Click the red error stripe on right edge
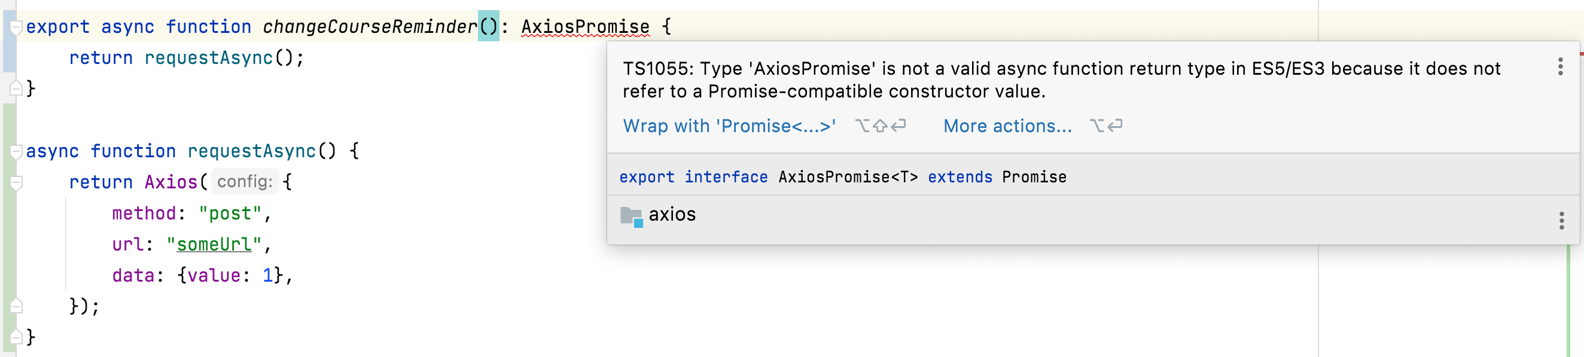Screen dimensions: 1584x357 coord(1579,55)
